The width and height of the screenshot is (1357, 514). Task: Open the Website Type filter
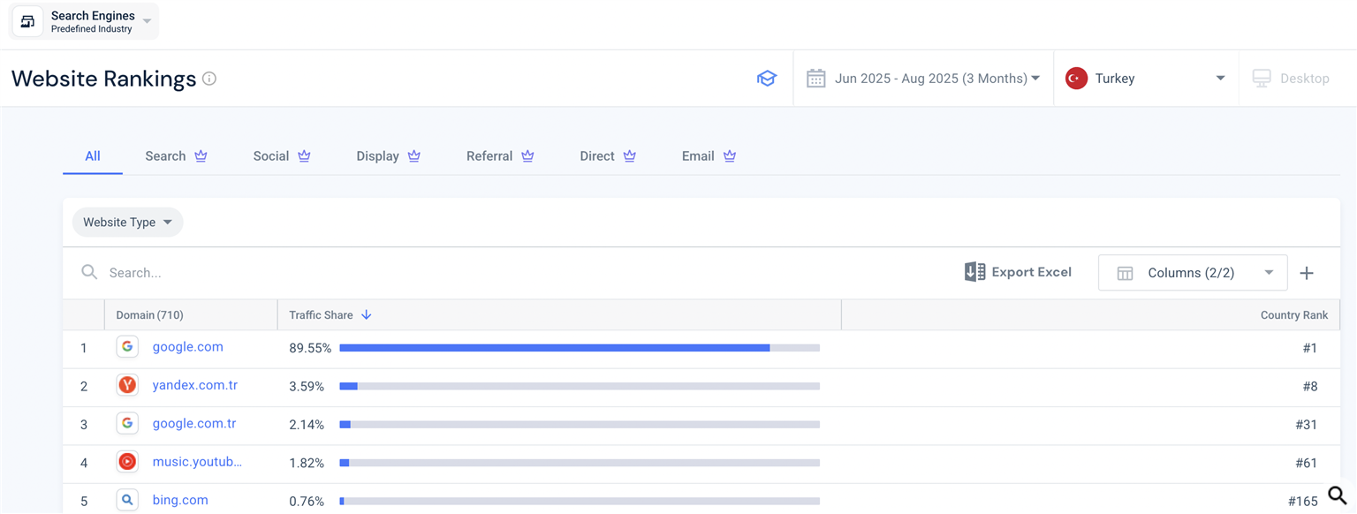click(x=127, y=223)
